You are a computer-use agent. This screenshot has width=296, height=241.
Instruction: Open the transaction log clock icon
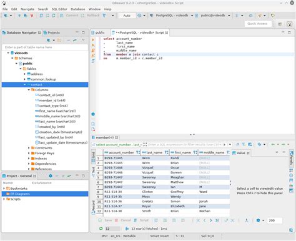coord(139,16)
